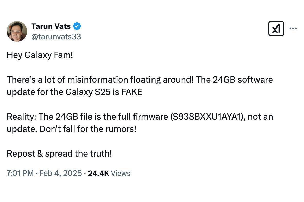Click the "Don't fall for the rumors!" sentence
304x202 pixels.
click(88, 129)
